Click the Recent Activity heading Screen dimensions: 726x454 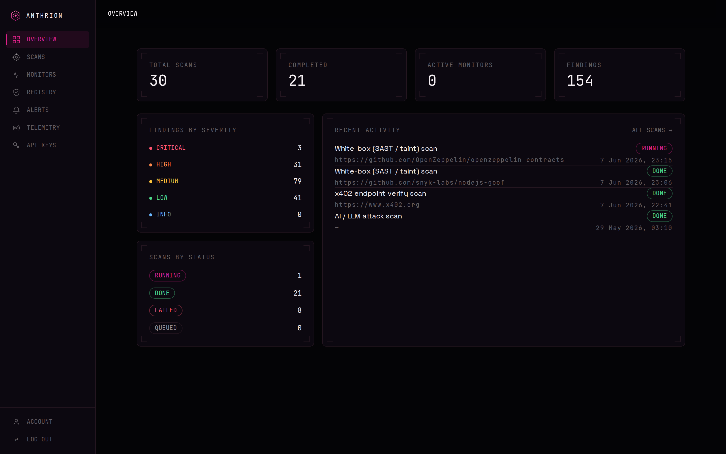(368, 130)
